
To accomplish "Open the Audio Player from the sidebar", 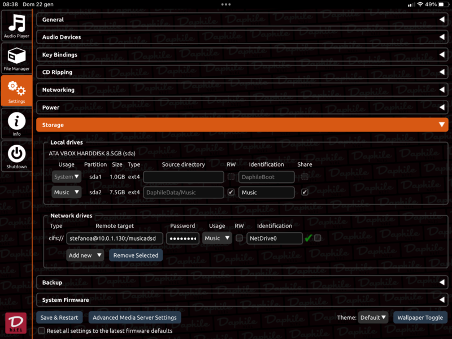I will [16, 27].
